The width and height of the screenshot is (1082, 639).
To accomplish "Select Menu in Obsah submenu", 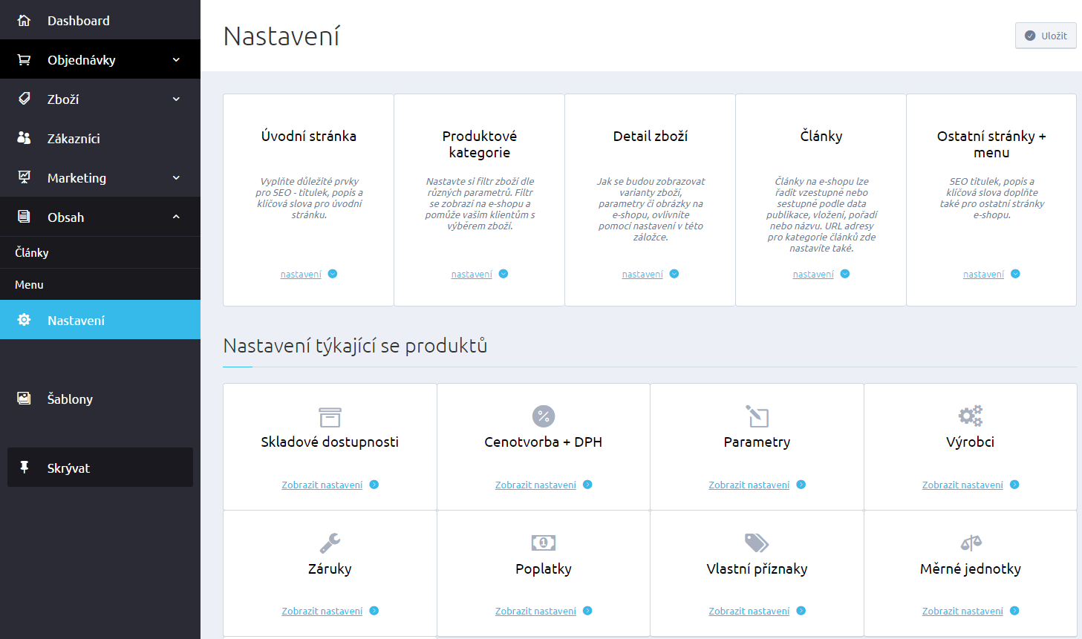I will 100,284.
